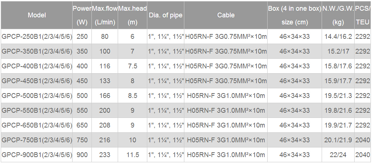This screenshot has height=163, width=372.
Task: Click the GPCP-500B1(2/3/4/5/6) model cell
Action: pos(37,96)
